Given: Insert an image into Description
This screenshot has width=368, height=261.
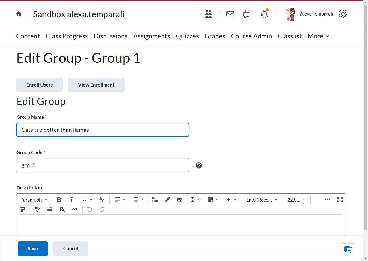Looking at the screenshot, I should (x=180, y=200).
